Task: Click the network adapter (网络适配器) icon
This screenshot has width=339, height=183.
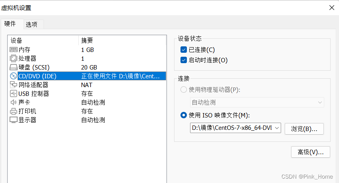Action: [14, 85]
